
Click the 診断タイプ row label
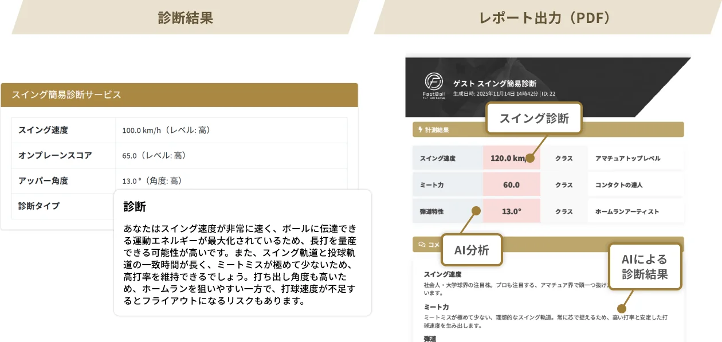click(x=39, y=206)
